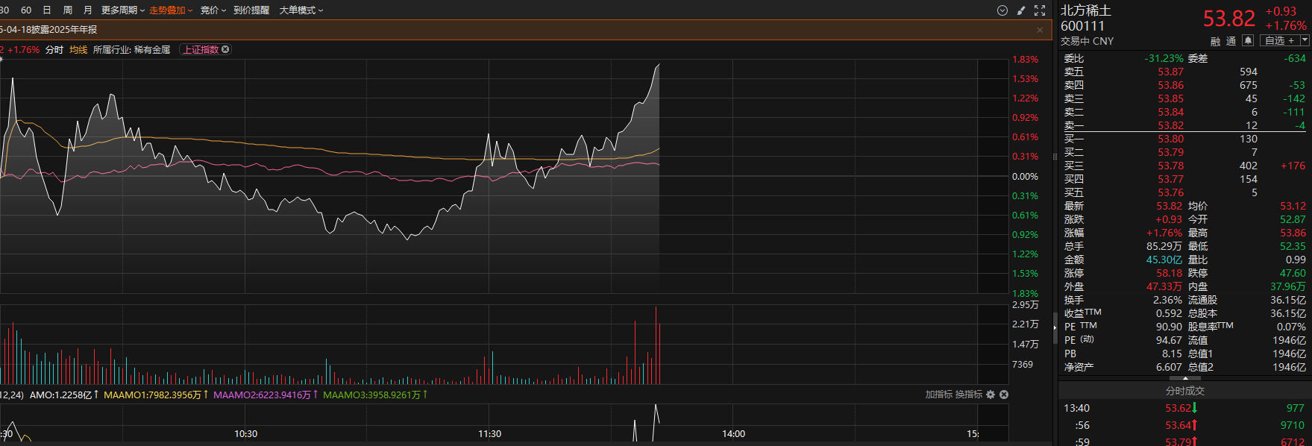Open the 竞价 dropdown
The image size is (1312, 446).
[213, 10]
